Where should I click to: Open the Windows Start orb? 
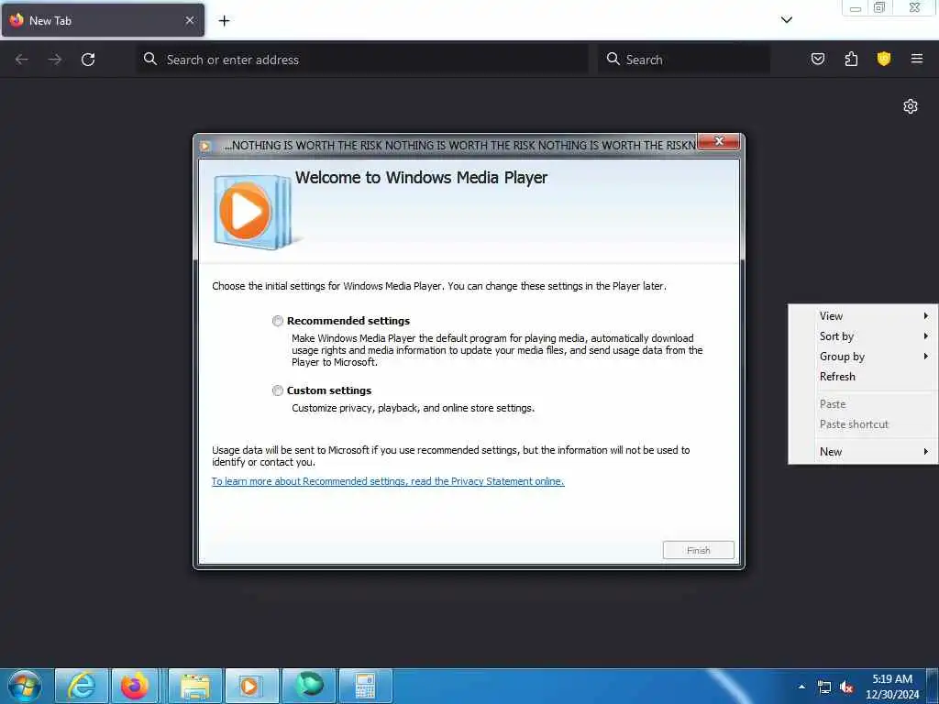tap(25, 686)
